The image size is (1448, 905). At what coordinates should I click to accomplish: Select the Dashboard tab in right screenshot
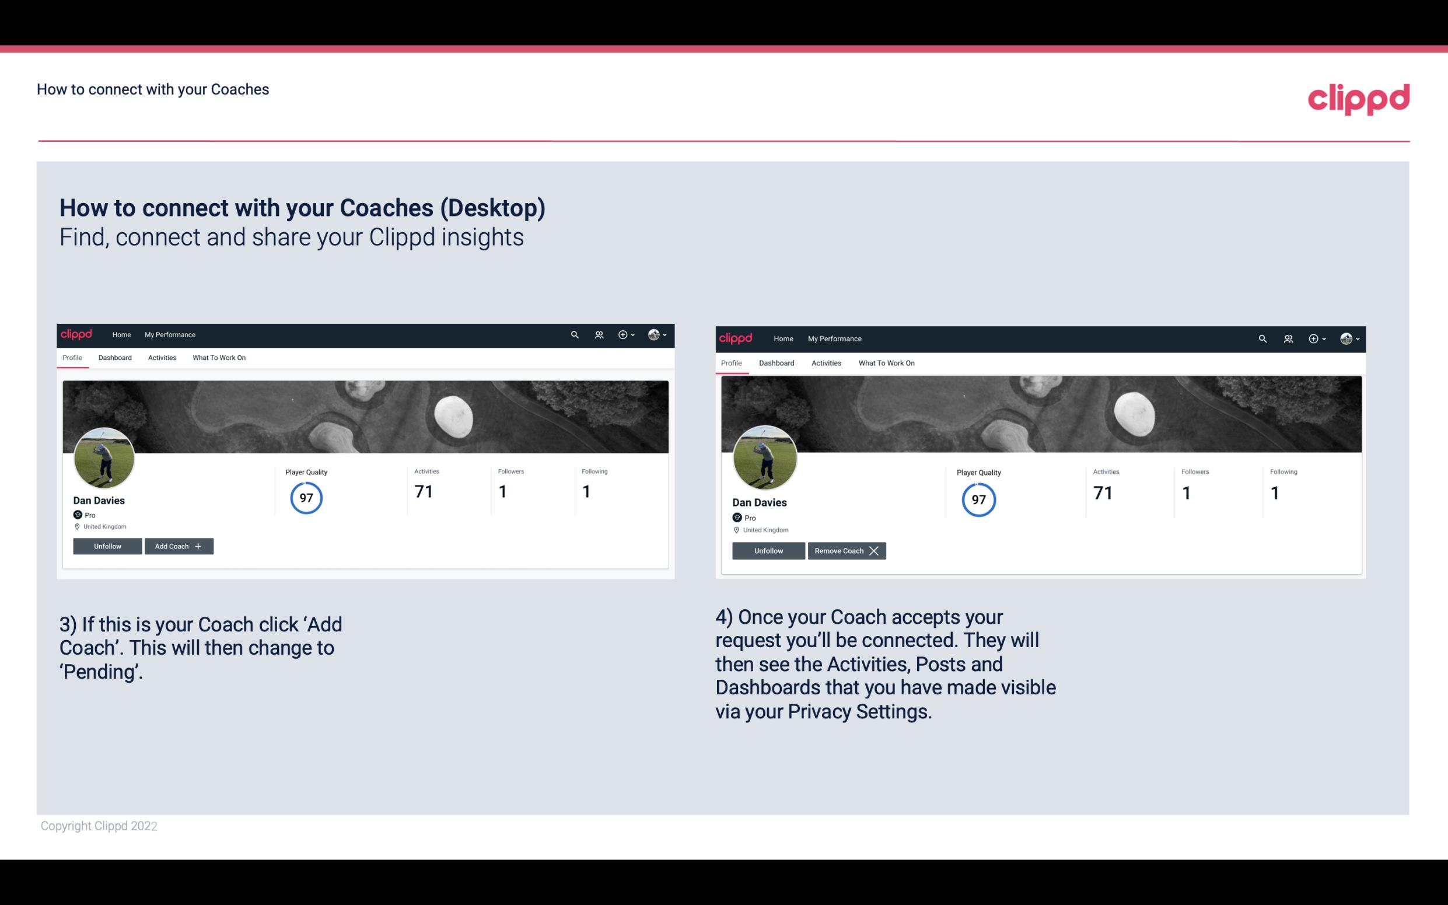click(775, 362)
